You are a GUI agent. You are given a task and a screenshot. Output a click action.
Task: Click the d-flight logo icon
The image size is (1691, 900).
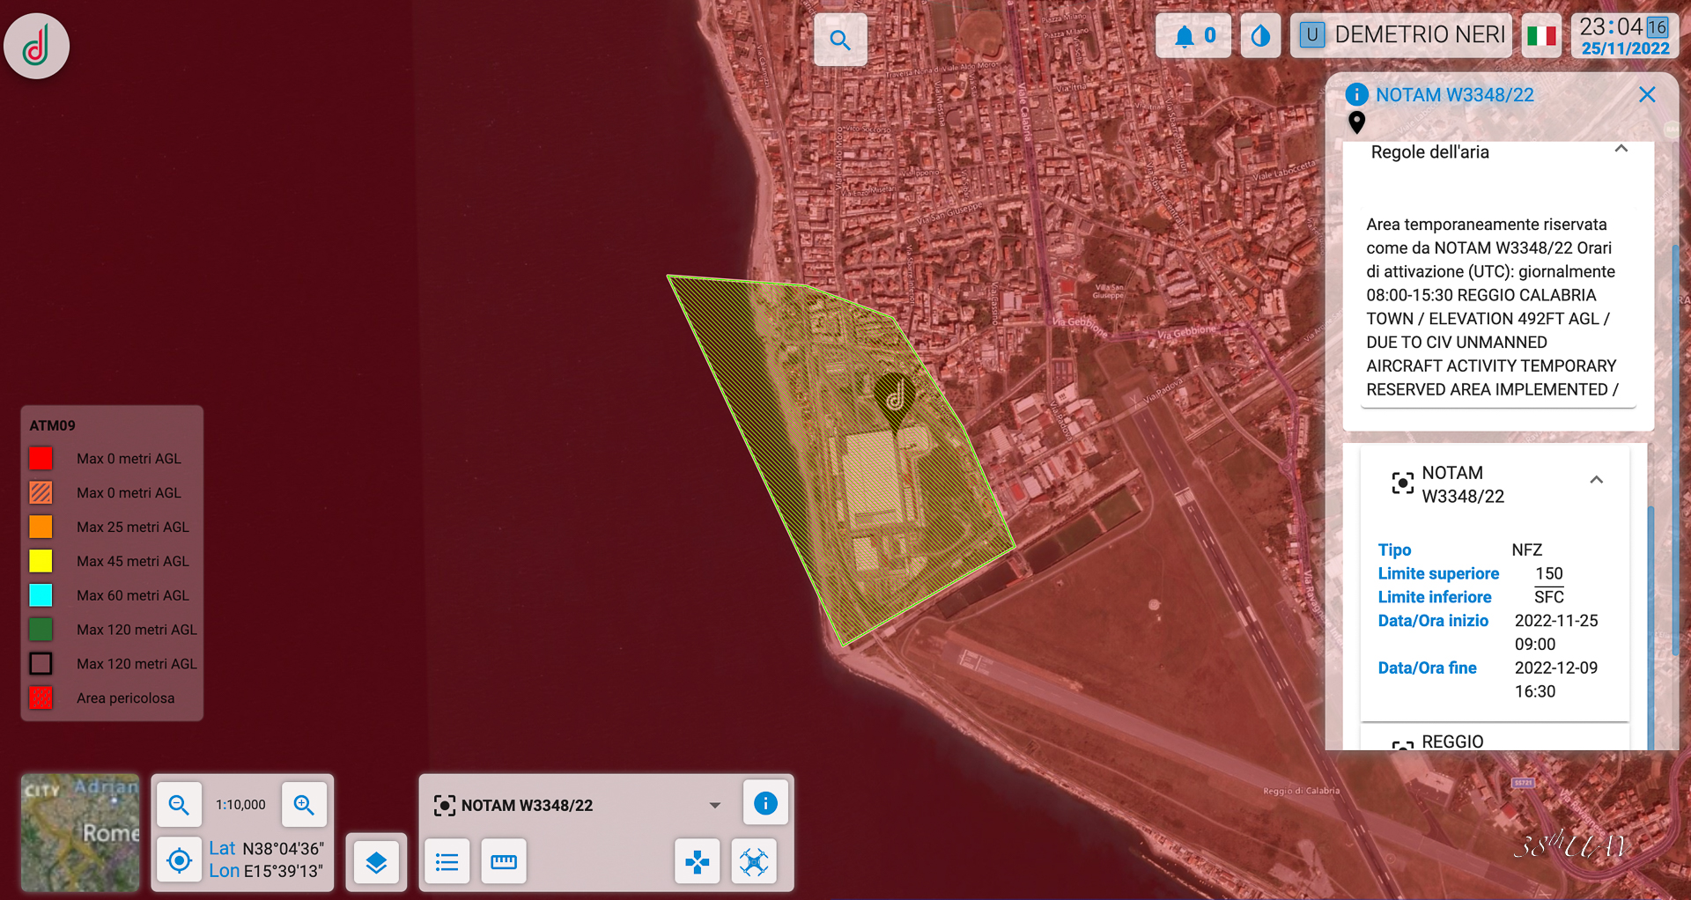tap(36, 46)
